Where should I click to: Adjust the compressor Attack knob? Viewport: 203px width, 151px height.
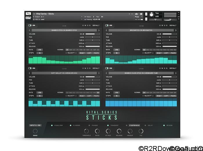coord(108,131)
